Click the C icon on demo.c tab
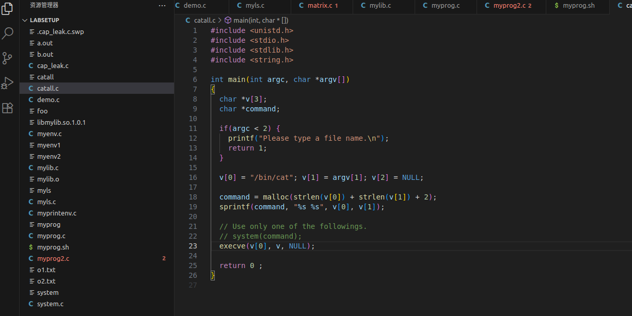Screen dimensions: 632x316 coord(178,6)
